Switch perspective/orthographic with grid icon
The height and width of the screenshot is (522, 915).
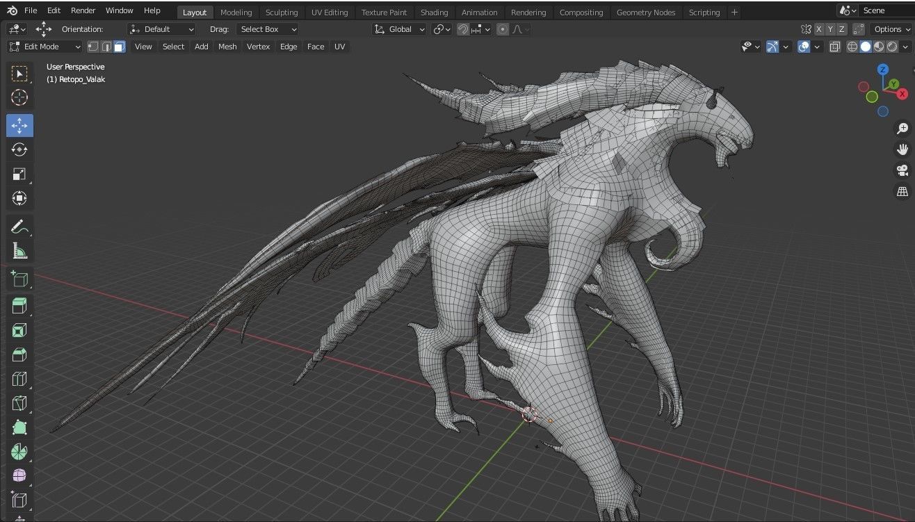(x=902, y=191)
